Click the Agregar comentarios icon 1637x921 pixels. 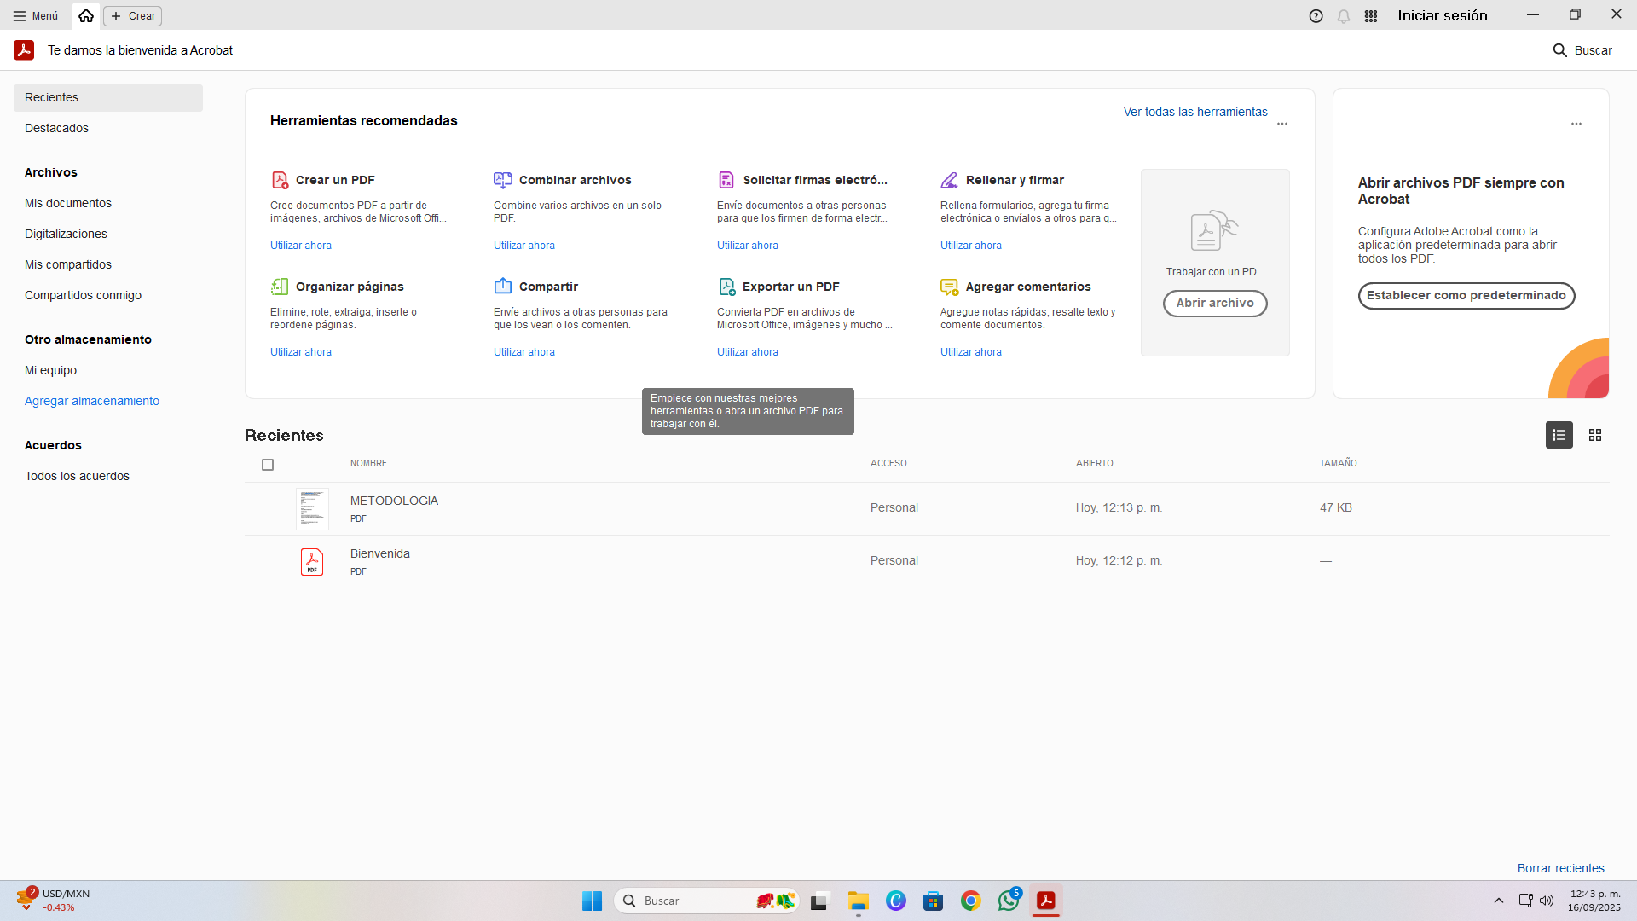949,287
